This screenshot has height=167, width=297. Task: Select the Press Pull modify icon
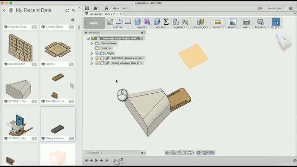[157, 22]
